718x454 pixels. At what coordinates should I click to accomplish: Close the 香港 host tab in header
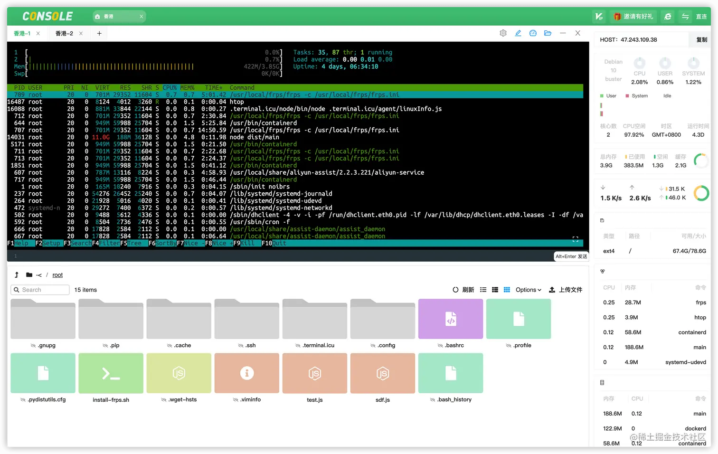(x=141, y=17)
